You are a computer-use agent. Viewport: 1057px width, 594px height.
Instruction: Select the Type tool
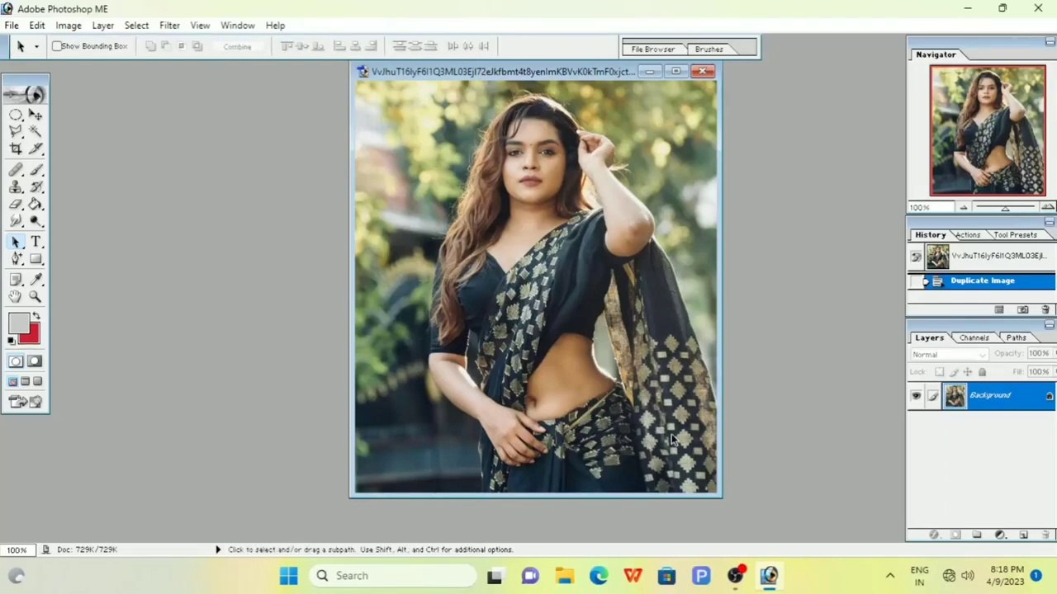tap(36, 242)
